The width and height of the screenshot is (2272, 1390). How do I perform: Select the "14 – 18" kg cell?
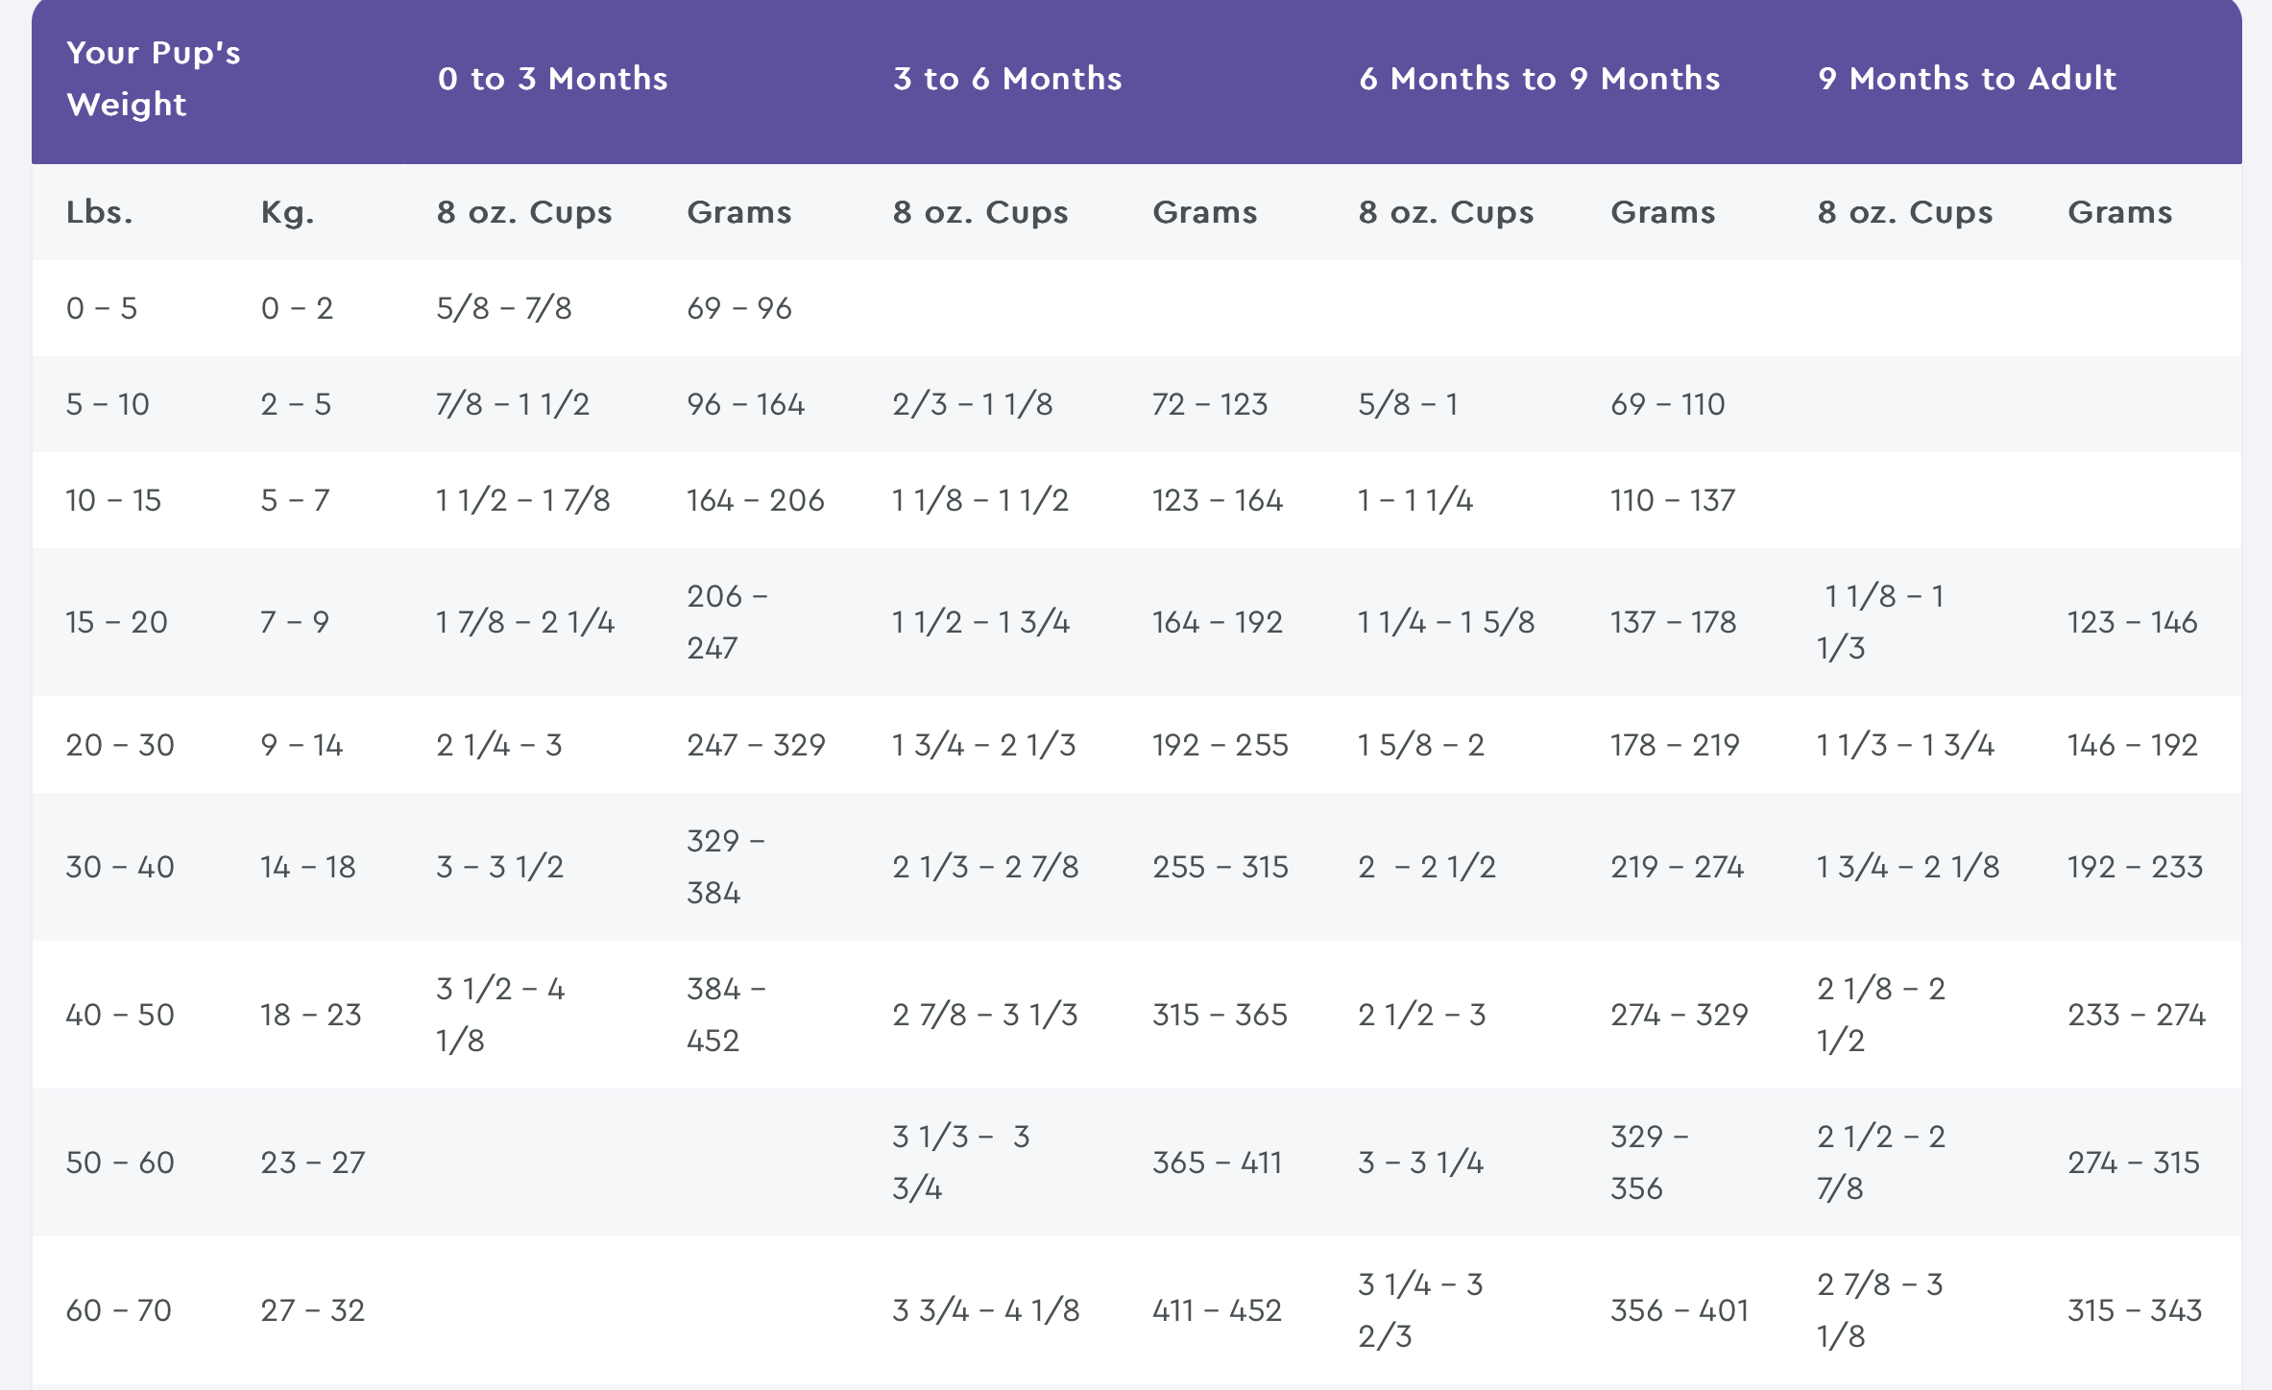pos(308,867)
